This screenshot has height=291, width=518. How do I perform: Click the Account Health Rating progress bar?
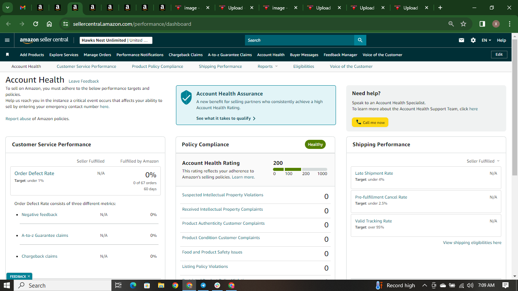[300, 169]
